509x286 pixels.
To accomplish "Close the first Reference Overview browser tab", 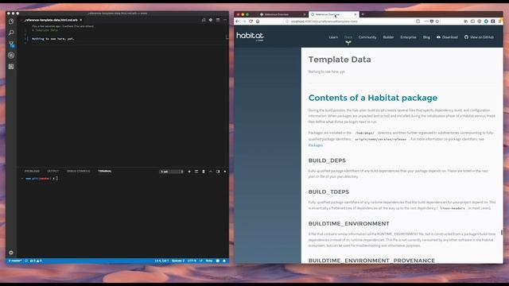I will pyautogui.click(x=305, y=14).
